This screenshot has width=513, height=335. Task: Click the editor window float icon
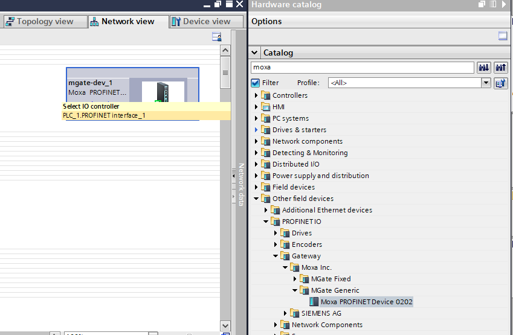coord(218,4)
